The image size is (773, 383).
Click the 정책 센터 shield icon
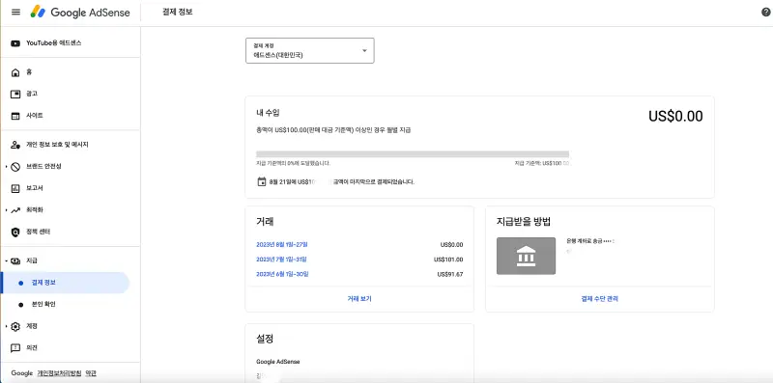[x=15, y=232]
